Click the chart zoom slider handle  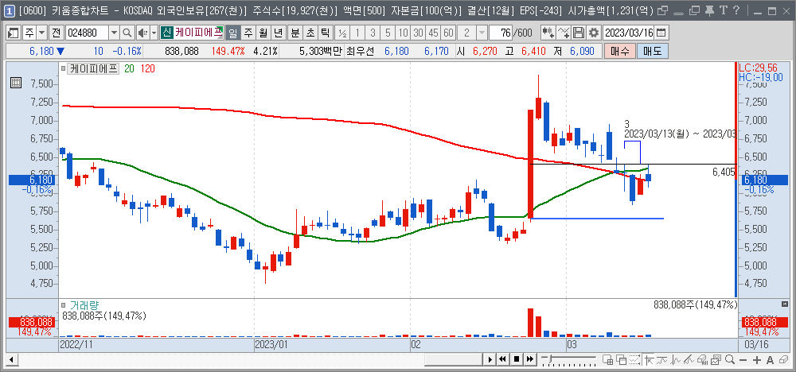550,358
